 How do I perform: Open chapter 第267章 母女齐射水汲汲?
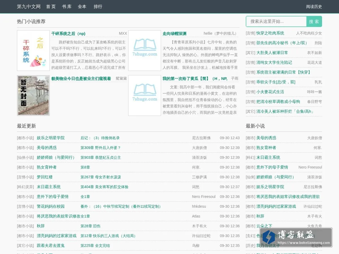[101, 177]
